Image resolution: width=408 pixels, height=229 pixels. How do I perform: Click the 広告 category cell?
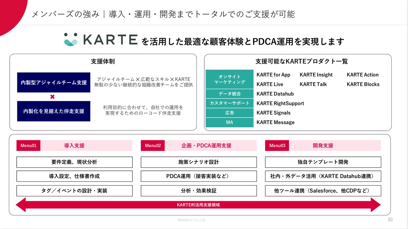pos(230,113)
